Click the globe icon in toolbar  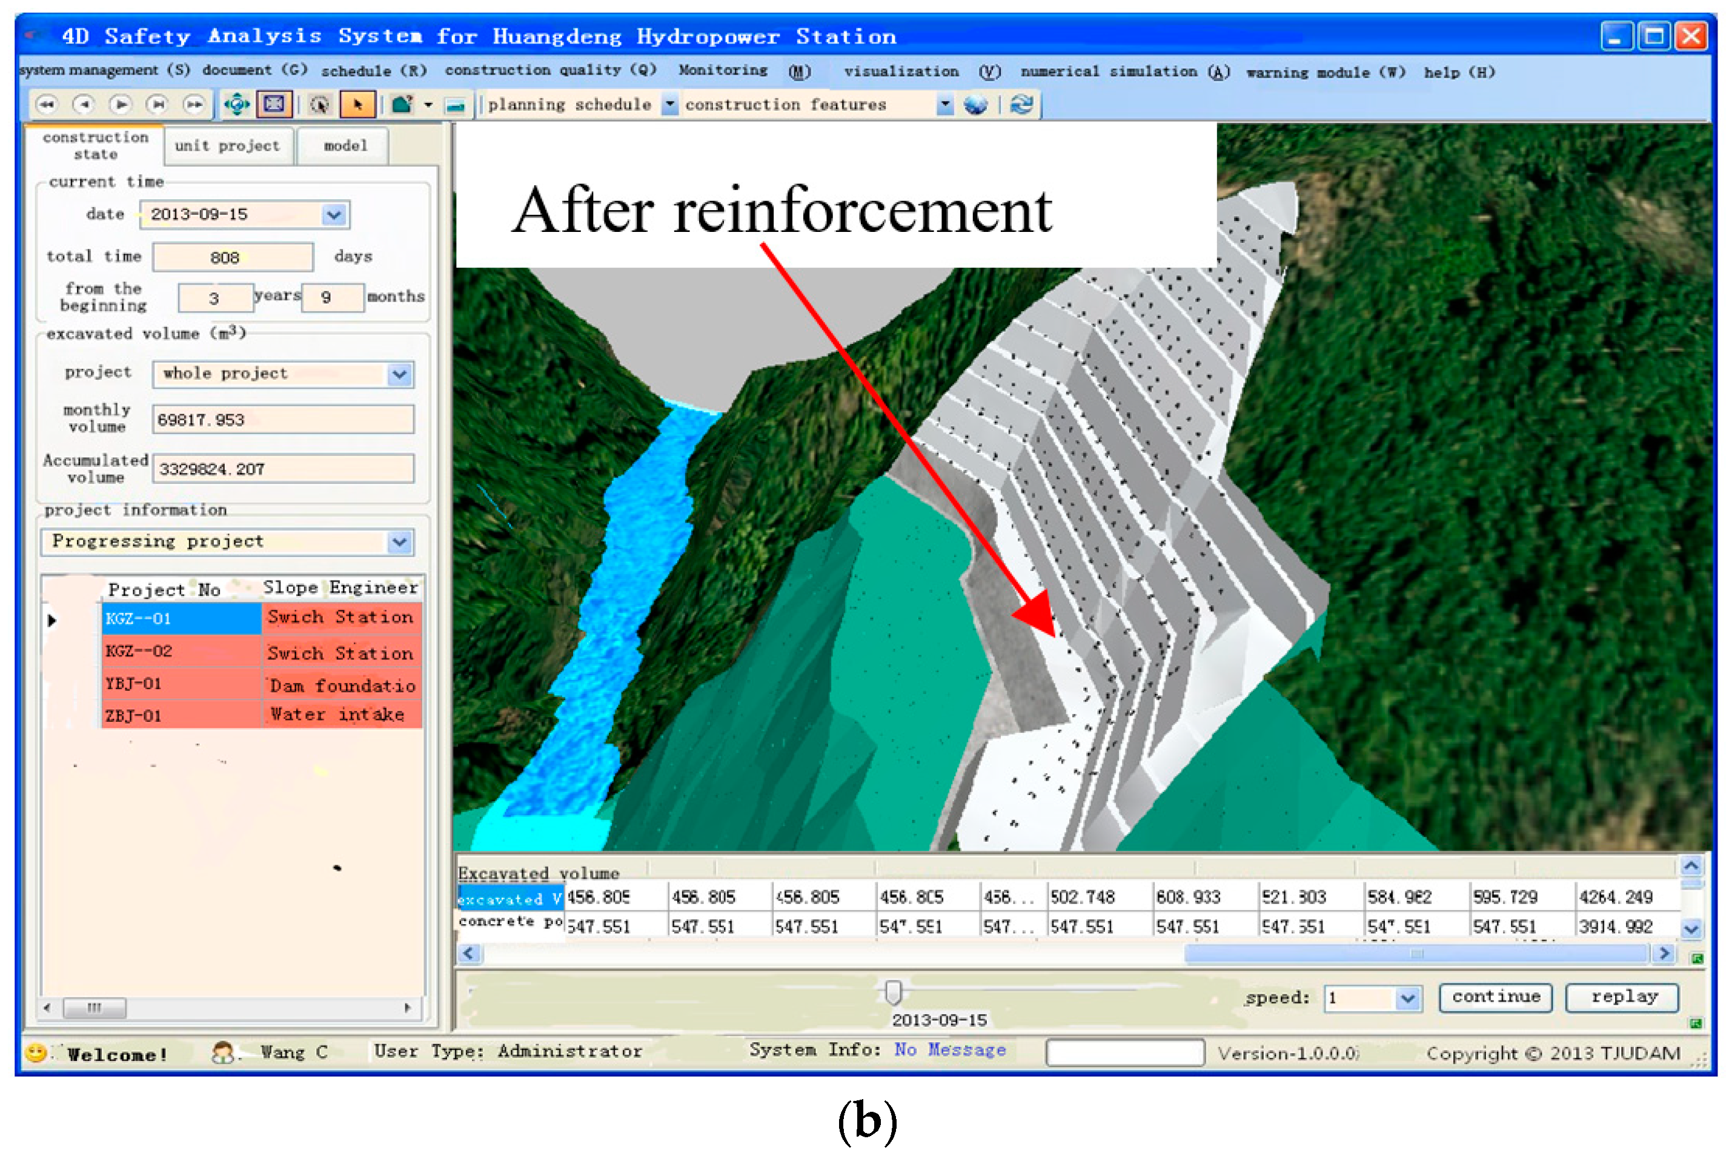coord(975,105)
